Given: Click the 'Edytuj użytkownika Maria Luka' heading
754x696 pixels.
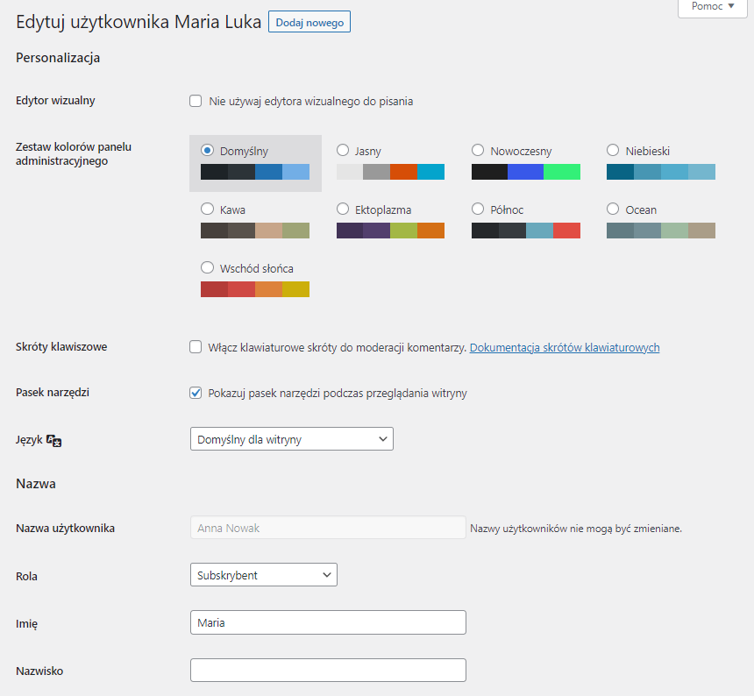Looking at the screenshot, I should [x=139, y=22].
